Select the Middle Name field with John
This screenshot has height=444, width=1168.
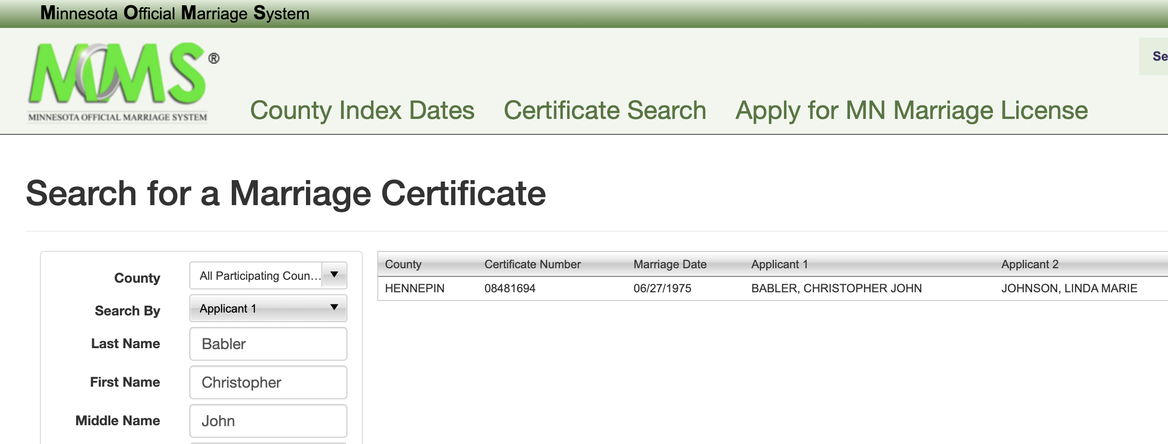click(268, 421)
